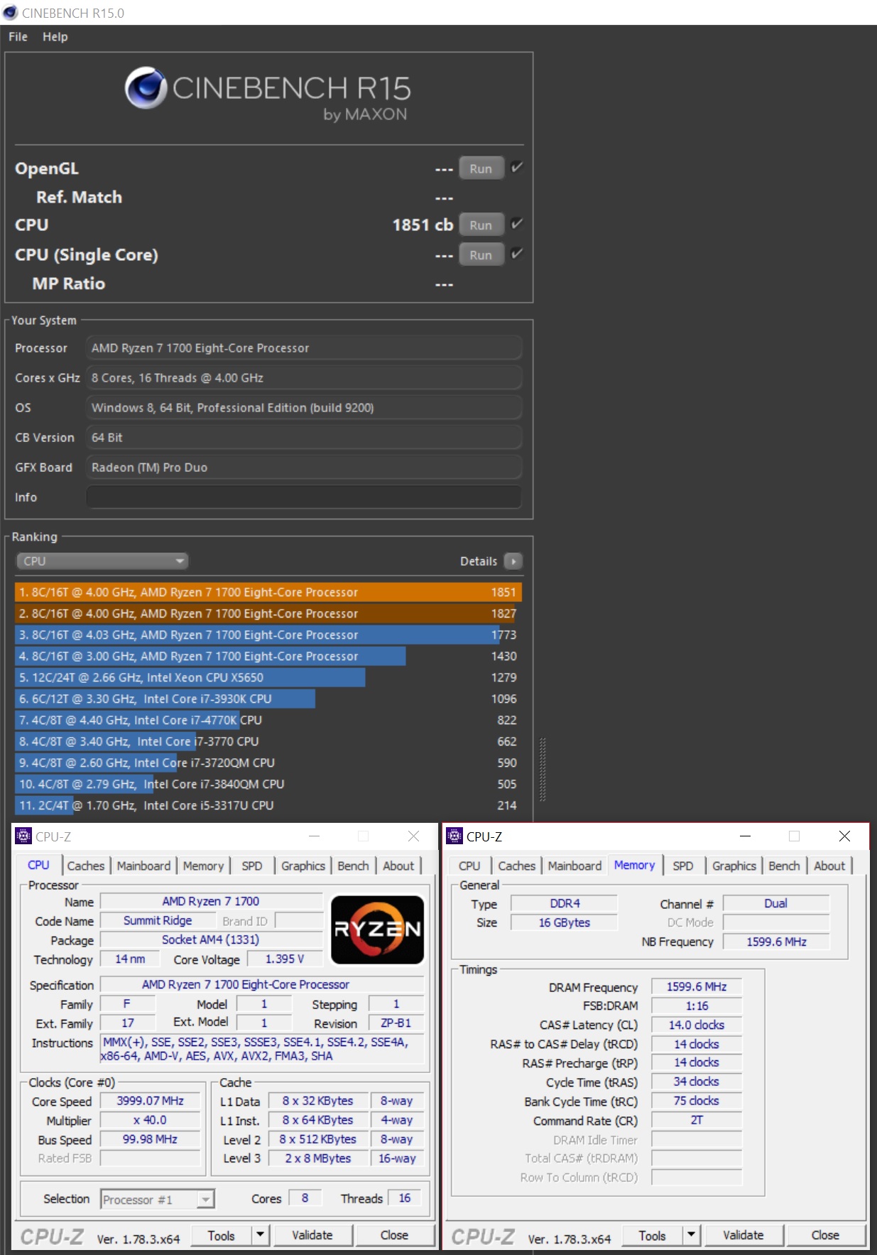Open the Ranking CPU dropdown
Screen dimensions: 877x1255
[x=102, y=561]
